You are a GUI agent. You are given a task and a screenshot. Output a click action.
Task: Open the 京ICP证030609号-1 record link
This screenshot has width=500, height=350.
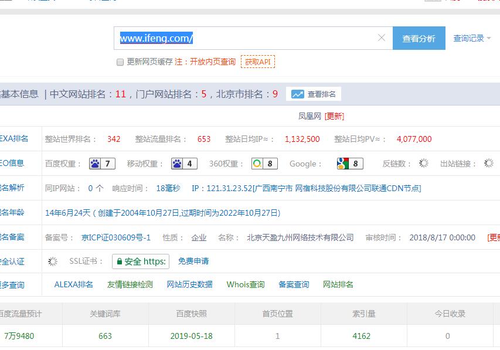(116, 237)
